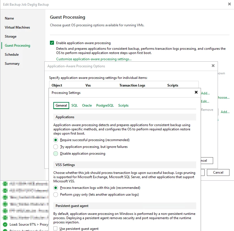Sort by the Object column header

tap(57, 85)
